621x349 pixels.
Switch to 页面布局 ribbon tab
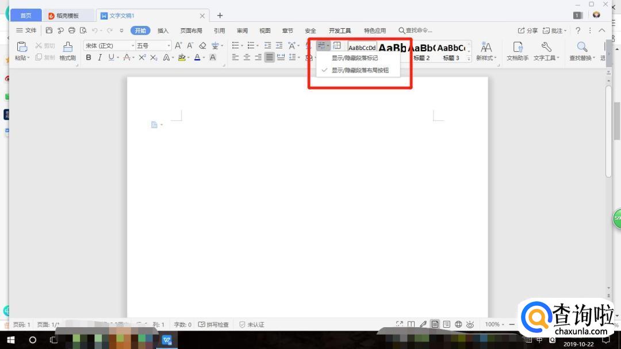[191, 30]
